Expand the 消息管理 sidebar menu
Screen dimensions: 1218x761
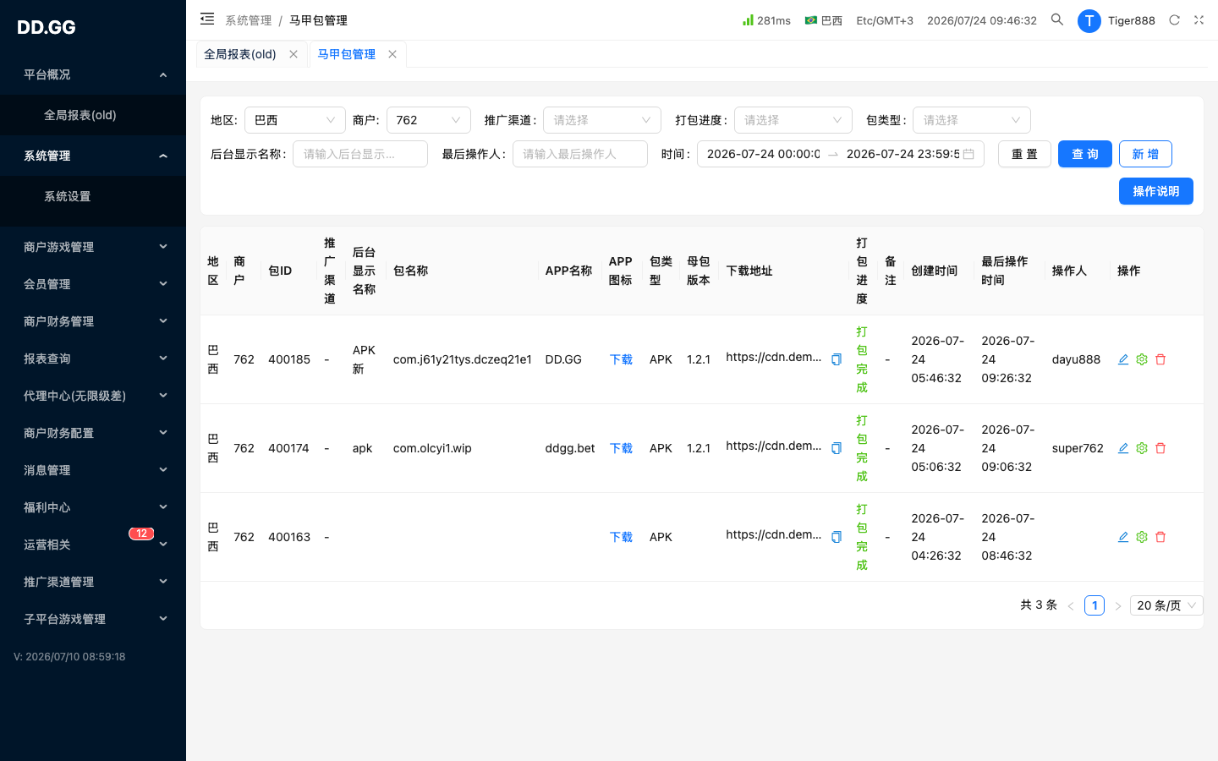coord(93,470)
